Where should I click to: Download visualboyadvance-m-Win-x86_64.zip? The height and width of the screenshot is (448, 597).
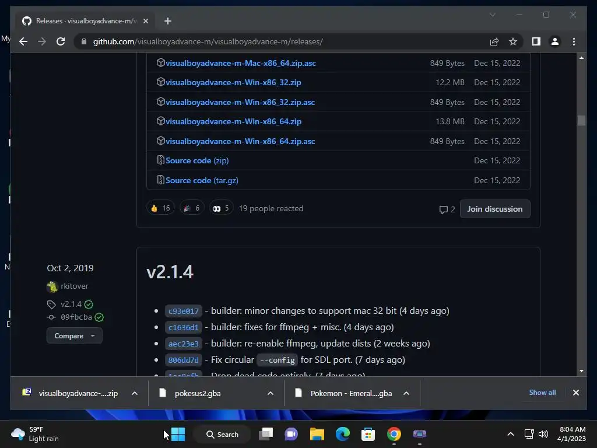233,121
